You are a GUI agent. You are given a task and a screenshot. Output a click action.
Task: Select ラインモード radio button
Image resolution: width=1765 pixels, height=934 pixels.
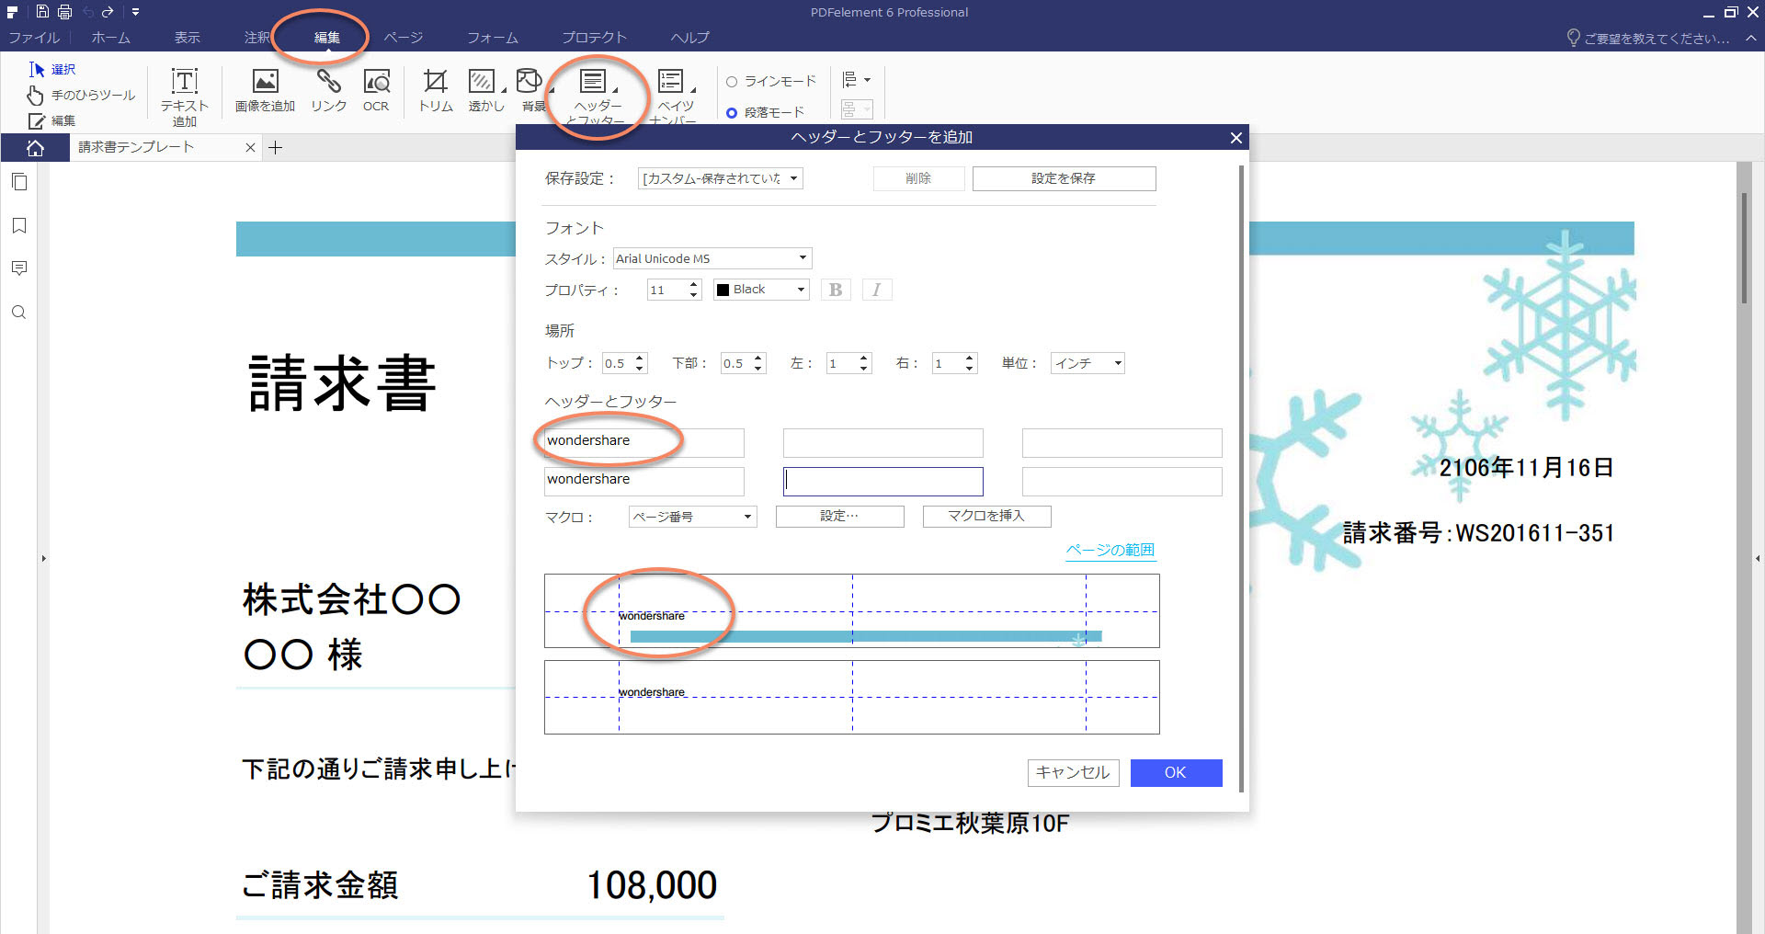[x=732, y=82]
